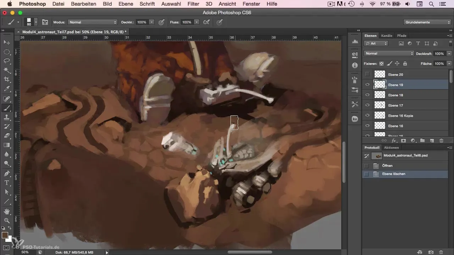Open the Ebene menu

pyautogui.click(x=126, y=4)
